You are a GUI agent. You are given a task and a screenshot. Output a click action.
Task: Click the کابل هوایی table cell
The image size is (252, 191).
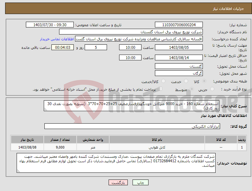coord(157,147)
